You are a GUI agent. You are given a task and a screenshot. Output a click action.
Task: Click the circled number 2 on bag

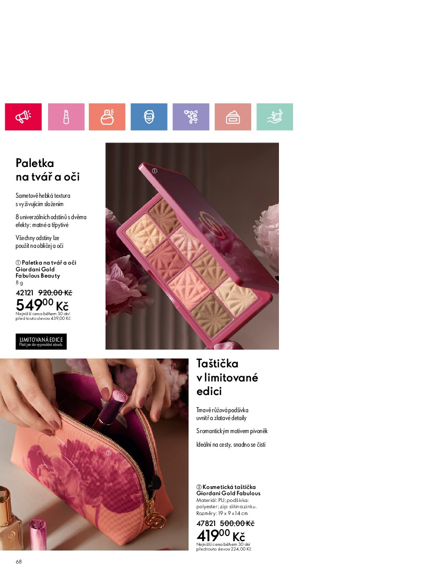(109, 453)
